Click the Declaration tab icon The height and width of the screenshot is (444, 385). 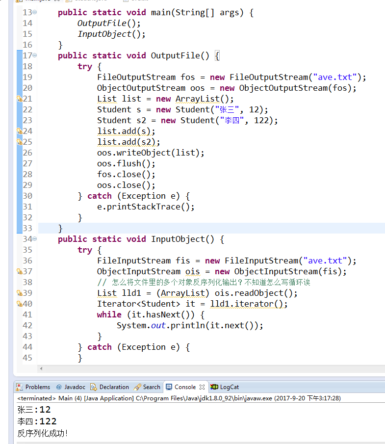(94, 387)
